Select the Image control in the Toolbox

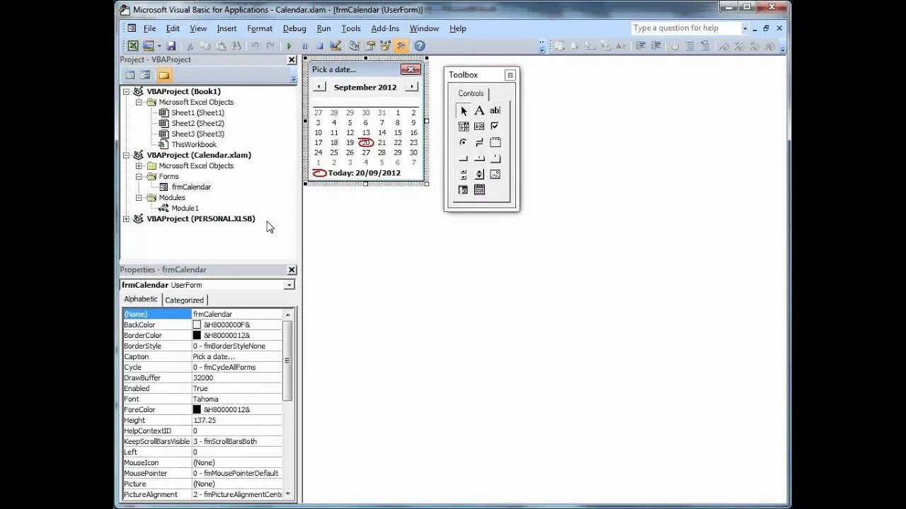495,174
